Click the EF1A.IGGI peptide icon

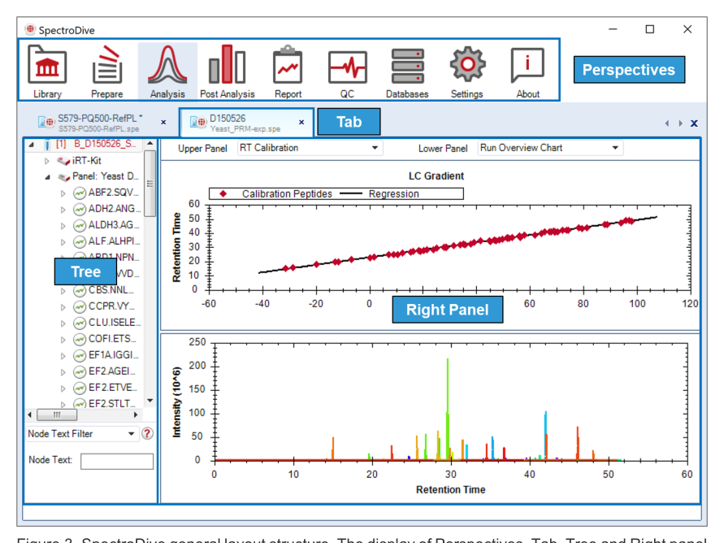pos(80,355)
